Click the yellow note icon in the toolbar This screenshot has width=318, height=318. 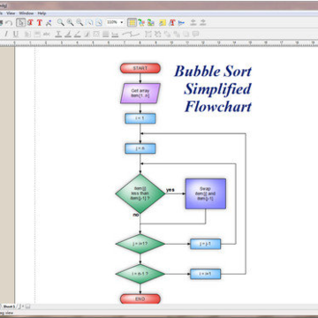pos(163,22)
